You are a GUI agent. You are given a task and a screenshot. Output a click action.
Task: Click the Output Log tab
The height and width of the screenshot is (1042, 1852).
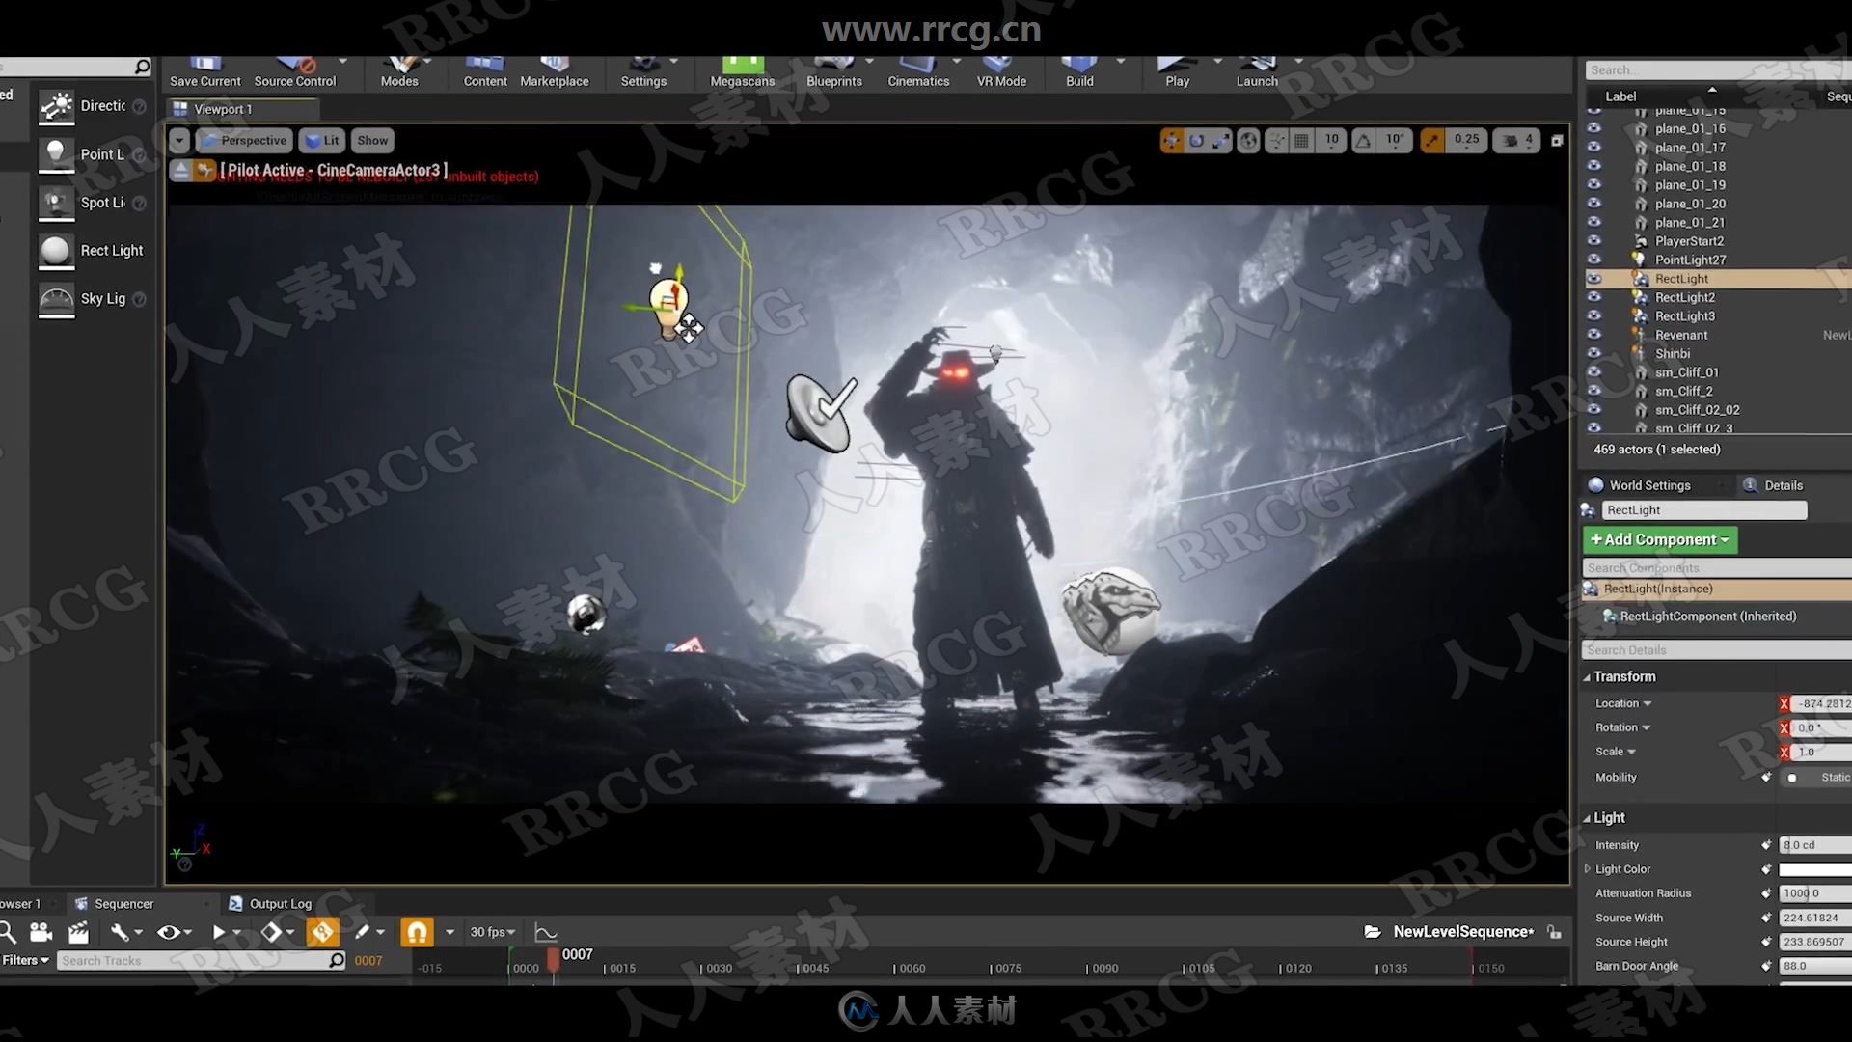[280, 903]
